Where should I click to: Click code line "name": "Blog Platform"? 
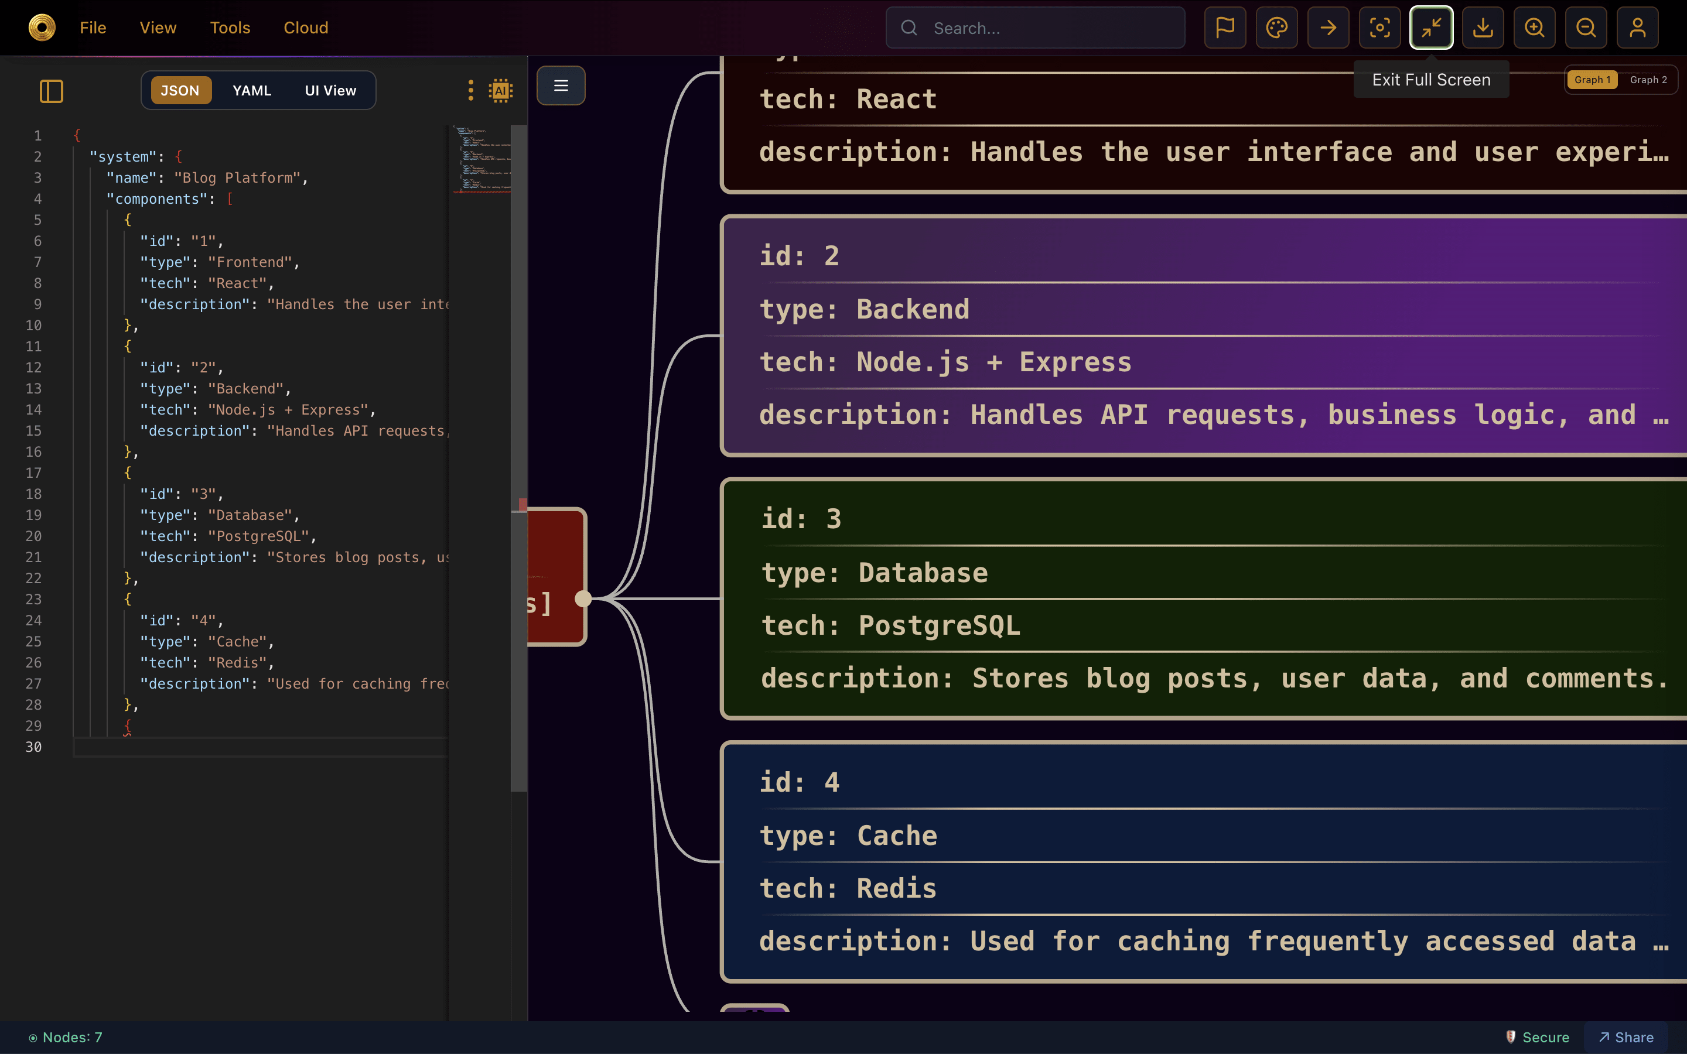point(207,178)
